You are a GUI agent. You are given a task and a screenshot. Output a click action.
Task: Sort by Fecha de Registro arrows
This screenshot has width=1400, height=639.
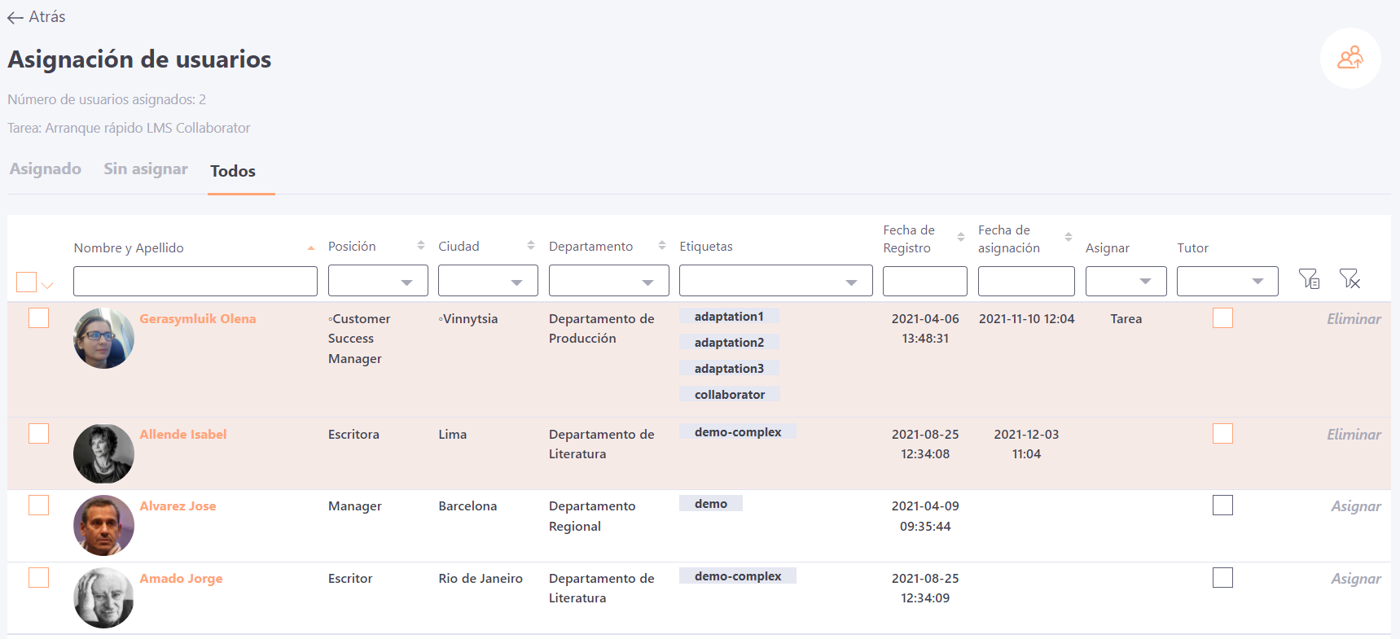pos(961,238)
